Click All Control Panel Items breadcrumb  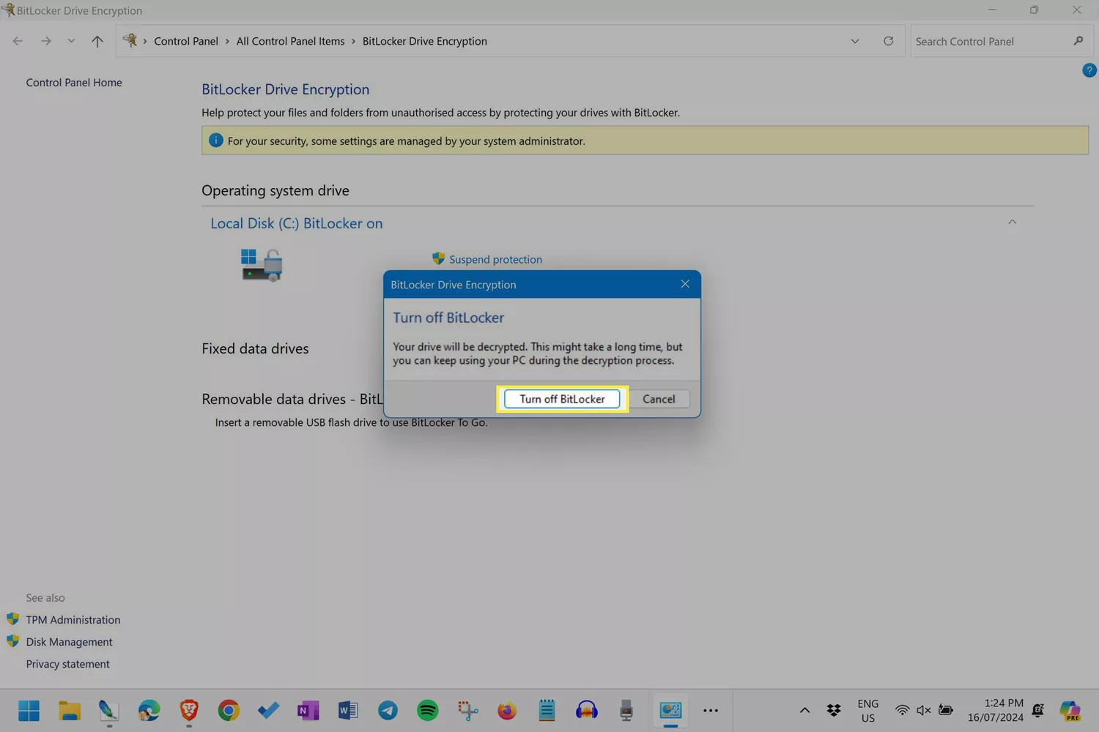(290, 41)
